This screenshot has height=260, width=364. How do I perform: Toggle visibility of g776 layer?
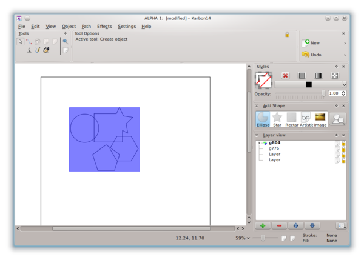coord(337,148)
